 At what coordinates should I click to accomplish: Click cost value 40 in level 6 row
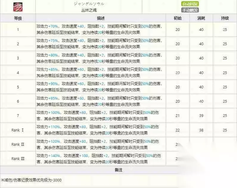(201, 101)
